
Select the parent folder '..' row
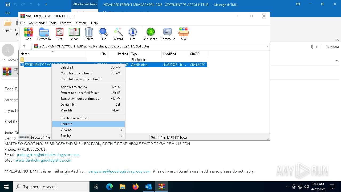point(113,59)
